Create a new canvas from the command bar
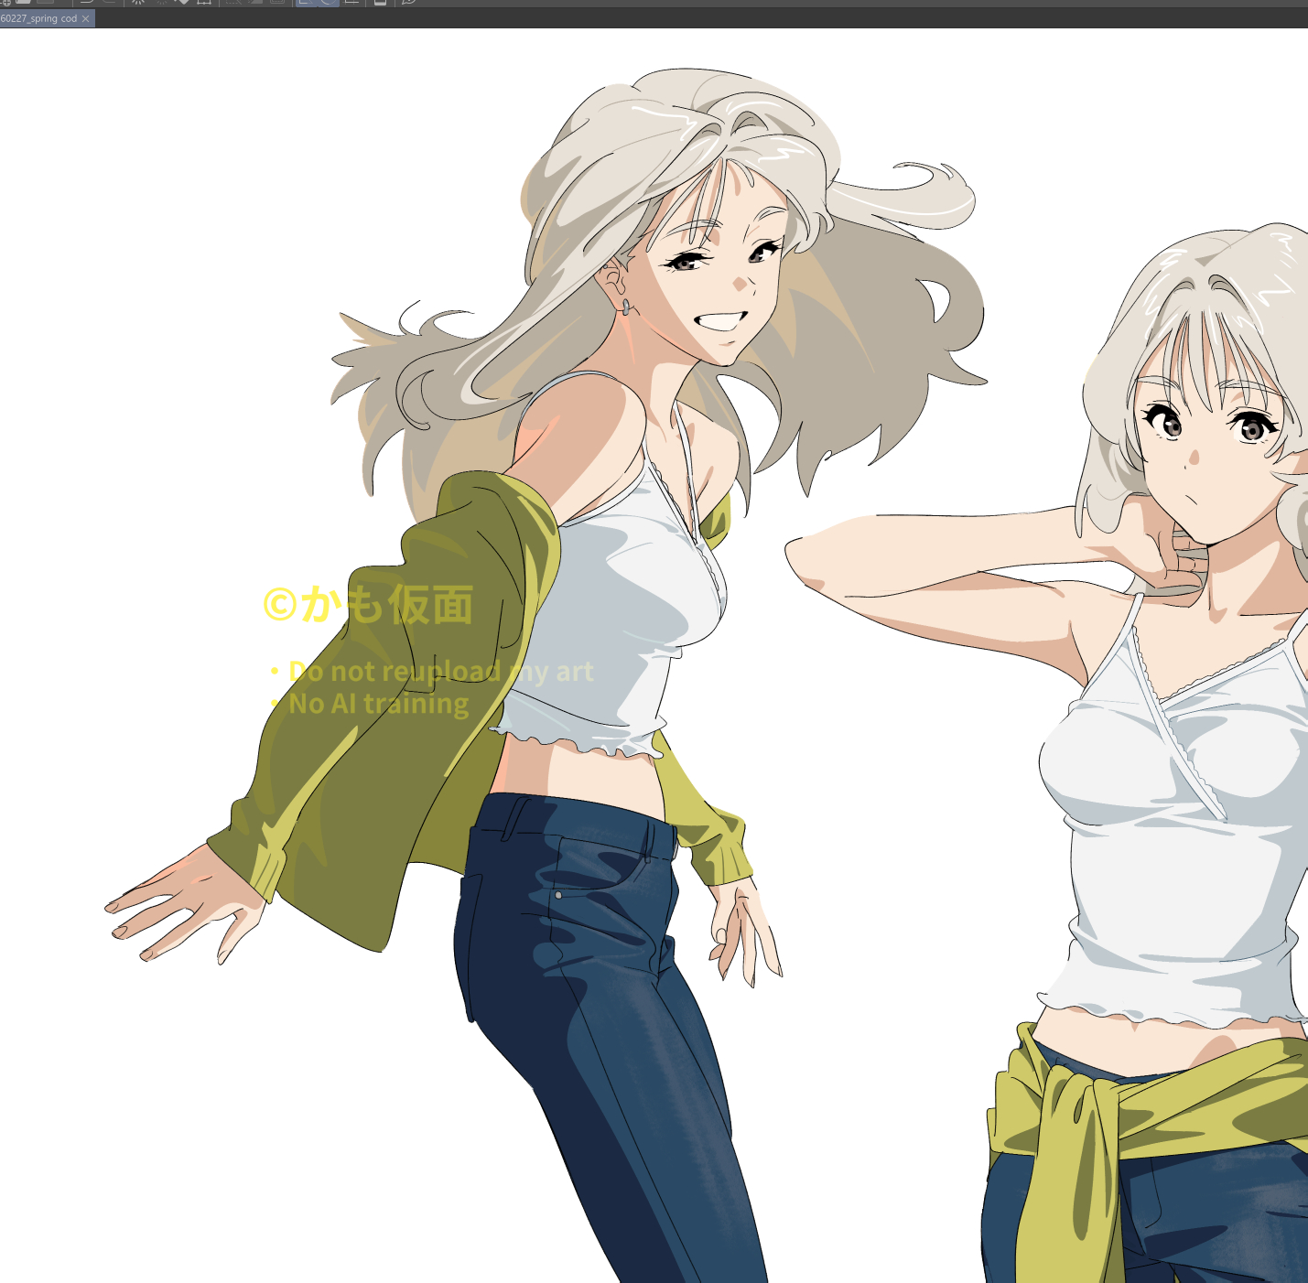Viewport: 1308px width, 1283px height. point(5,2)
